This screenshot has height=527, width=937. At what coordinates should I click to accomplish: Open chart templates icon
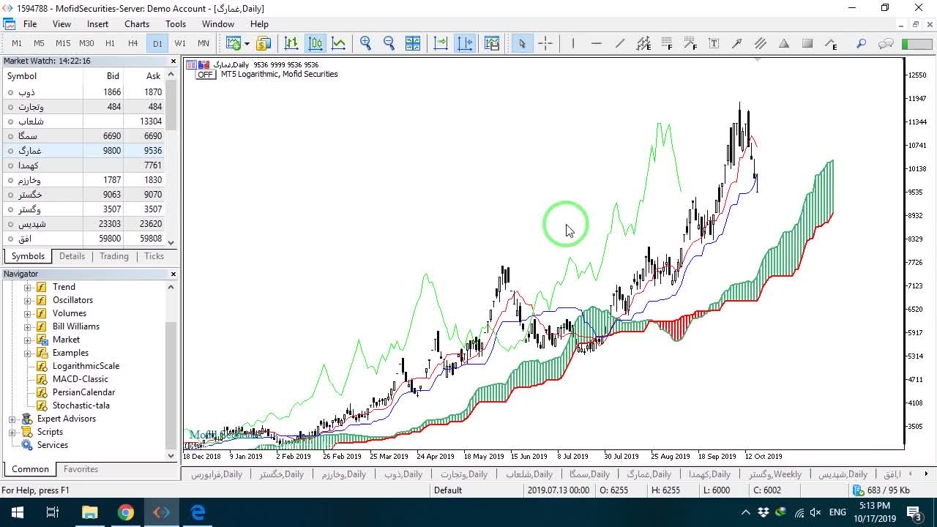(491, 44)
